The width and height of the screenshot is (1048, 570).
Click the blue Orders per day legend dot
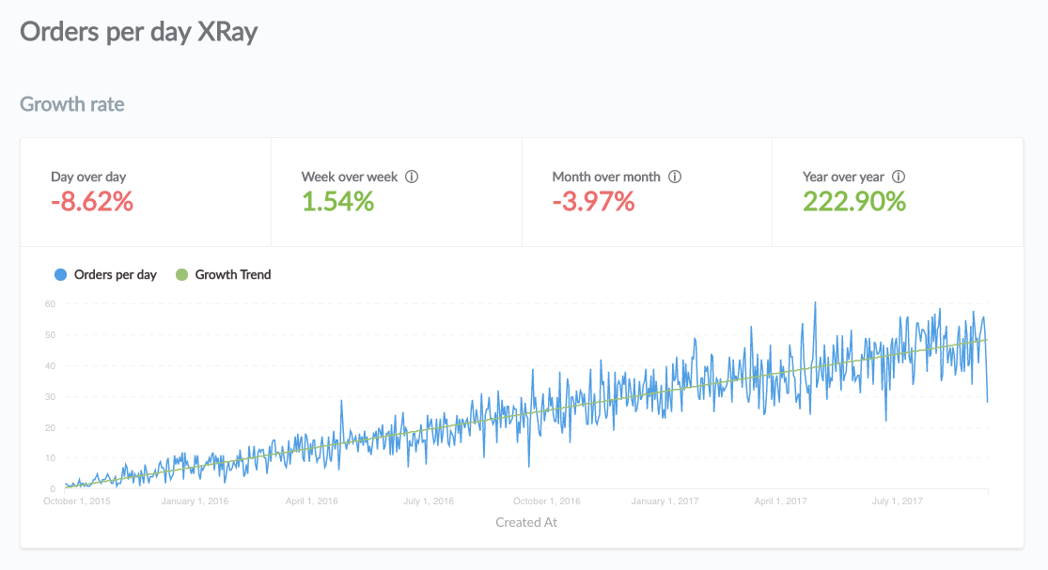tap(61, 275)
